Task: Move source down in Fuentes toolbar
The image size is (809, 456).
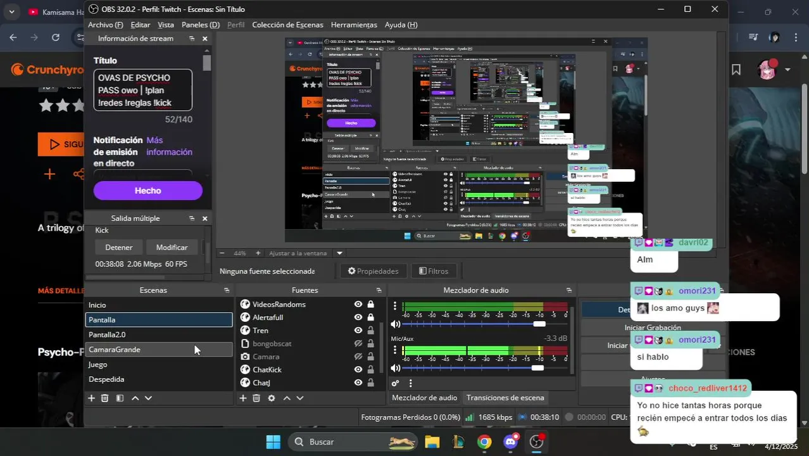Action: [x=300, y=398]
